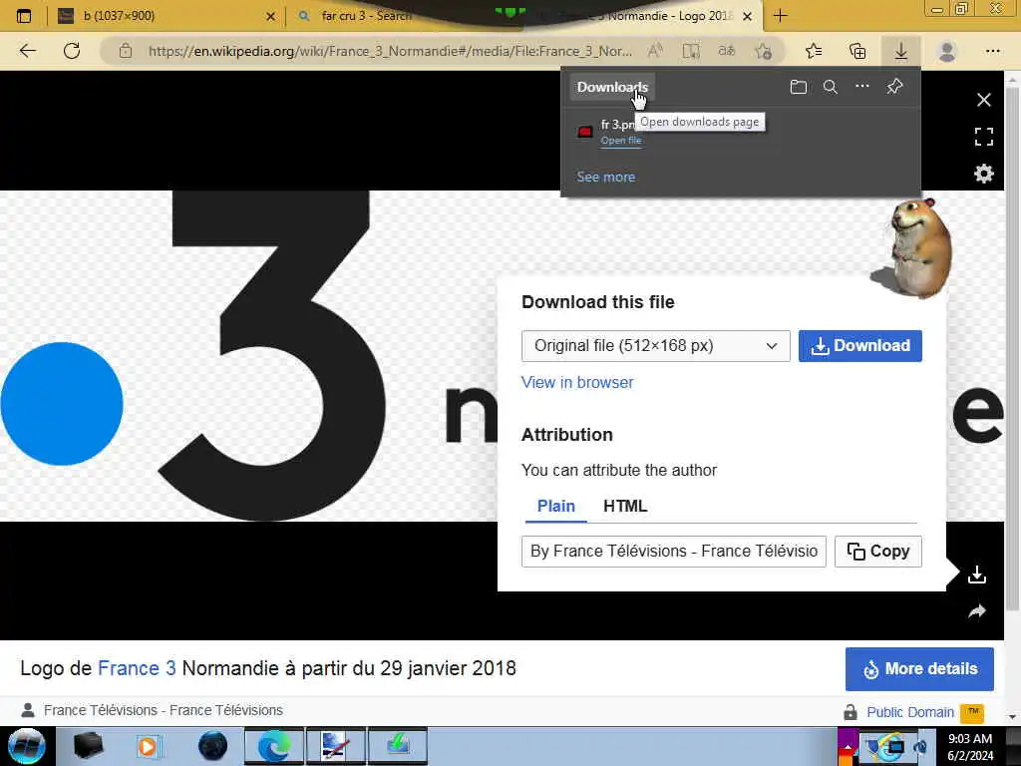
Task: Select the Plain attribution tab
Action: click(x=556, y=506)
